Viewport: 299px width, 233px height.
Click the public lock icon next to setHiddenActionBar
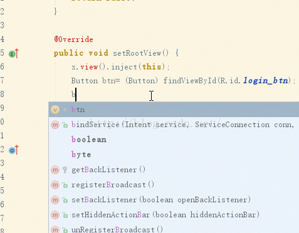coord(65,215)
